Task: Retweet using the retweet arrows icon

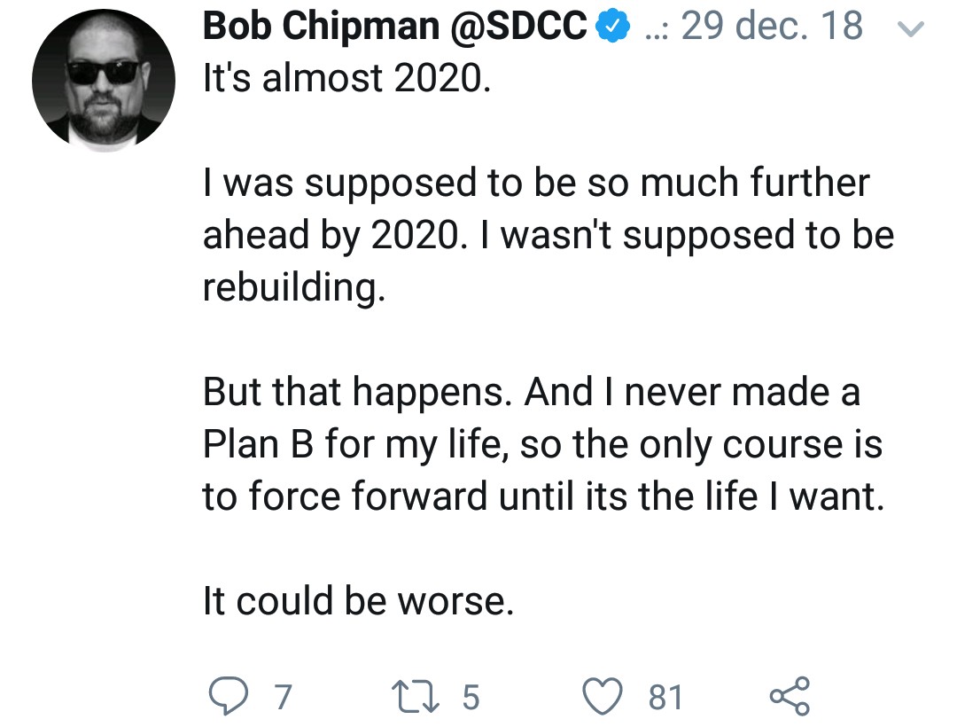Action: coord(415,697)
